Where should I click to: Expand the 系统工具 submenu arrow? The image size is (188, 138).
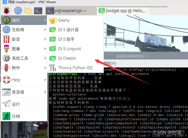(45, 58)
